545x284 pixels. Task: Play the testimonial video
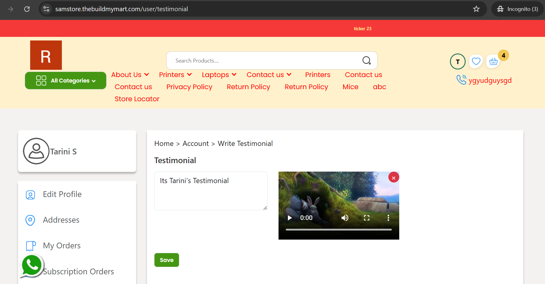coord(290,218)
